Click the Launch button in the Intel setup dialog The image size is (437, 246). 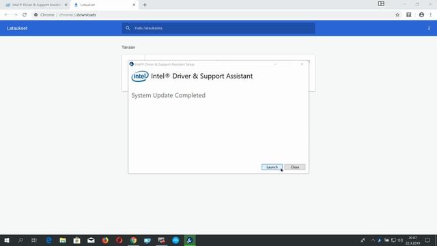pos(272,167)
